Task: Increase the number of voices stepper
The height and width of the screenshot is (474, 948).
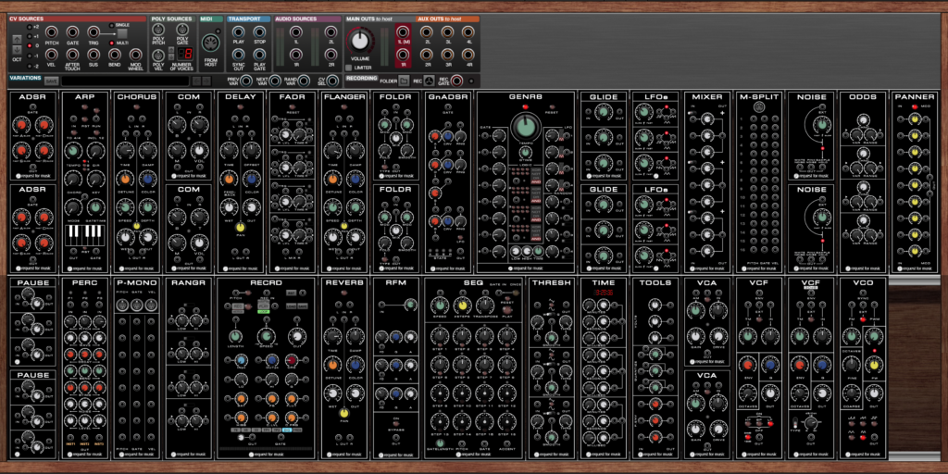Action: [x=171, y=49]
